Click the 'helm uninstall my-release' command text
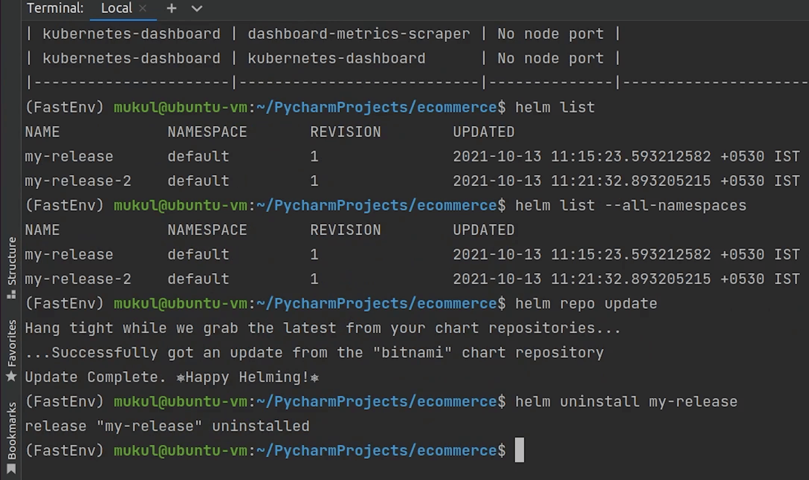809x480 pixels. [626, 402]
